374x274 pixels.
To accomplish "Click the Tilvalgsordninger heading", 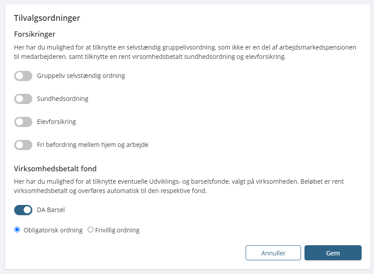I will 47,18.
